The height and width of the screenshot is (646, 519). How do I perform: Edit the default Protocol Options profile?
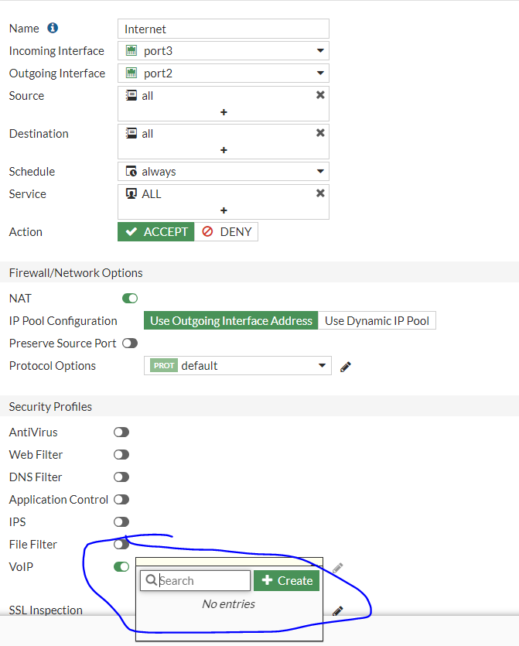pyautogui.click(x=346, y=366)
